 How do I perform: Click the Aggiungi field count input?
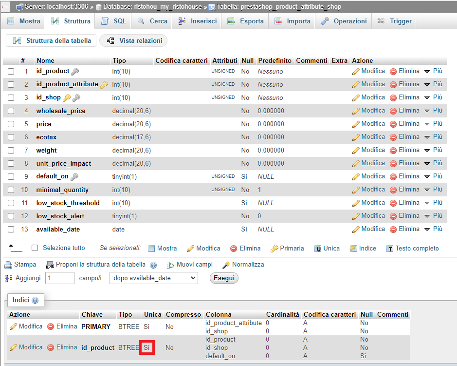click(60, 278)
